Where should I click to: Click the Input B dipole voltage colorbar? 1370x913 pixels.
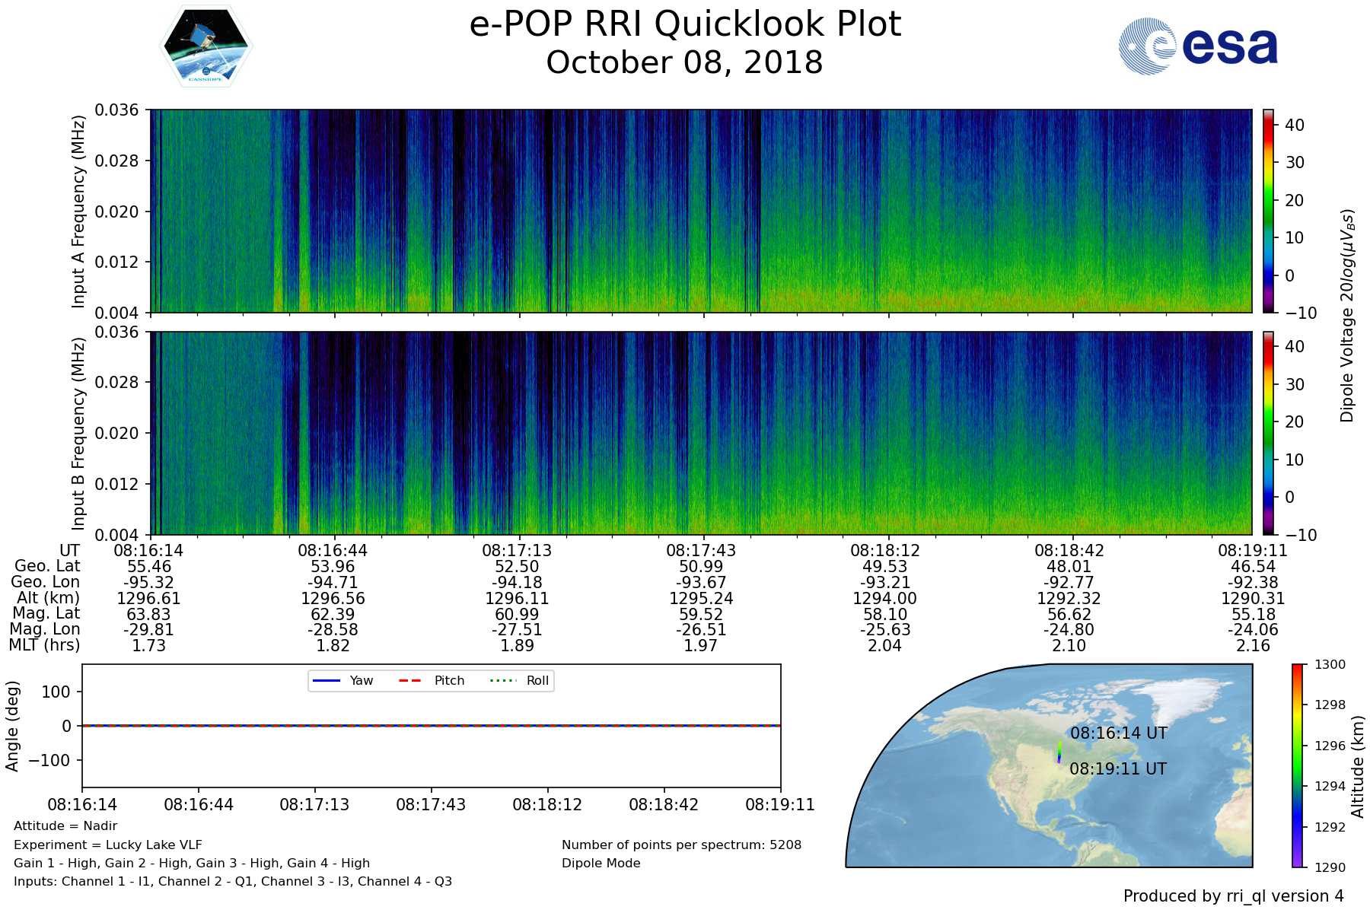click(1268, 433)
